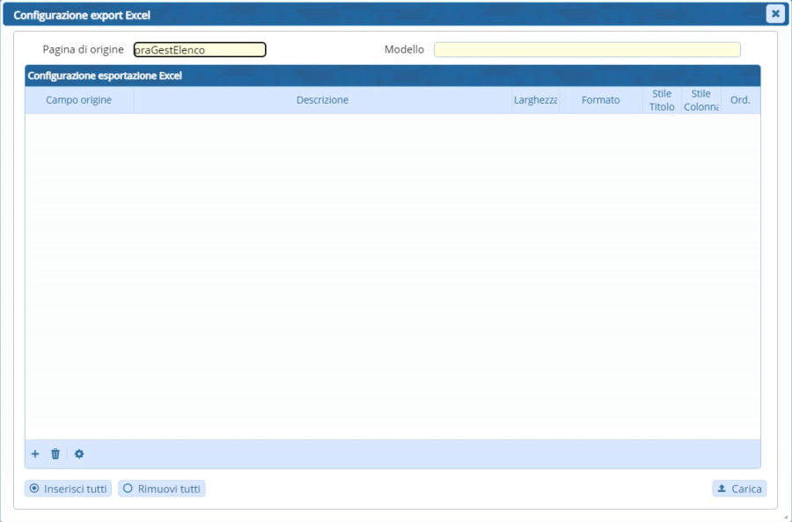Click the Modello label text

pyautogui.click(x=404, y=50)
